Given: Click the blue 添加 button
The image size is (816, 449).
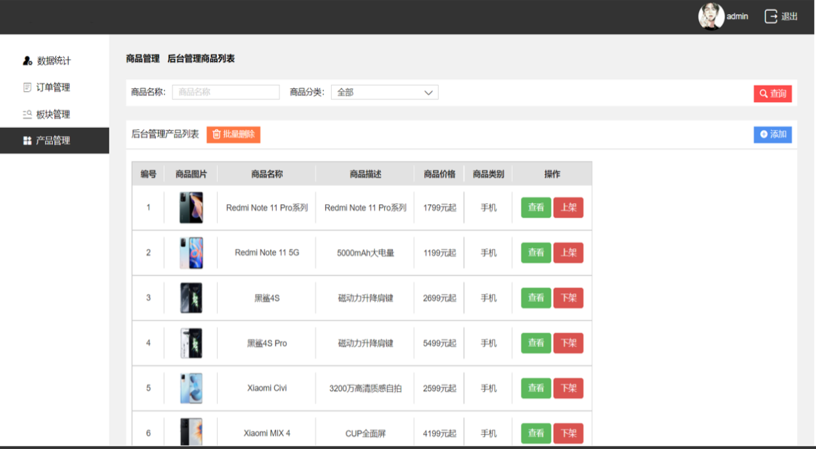Looking at the screenshot, I should 772,135.
